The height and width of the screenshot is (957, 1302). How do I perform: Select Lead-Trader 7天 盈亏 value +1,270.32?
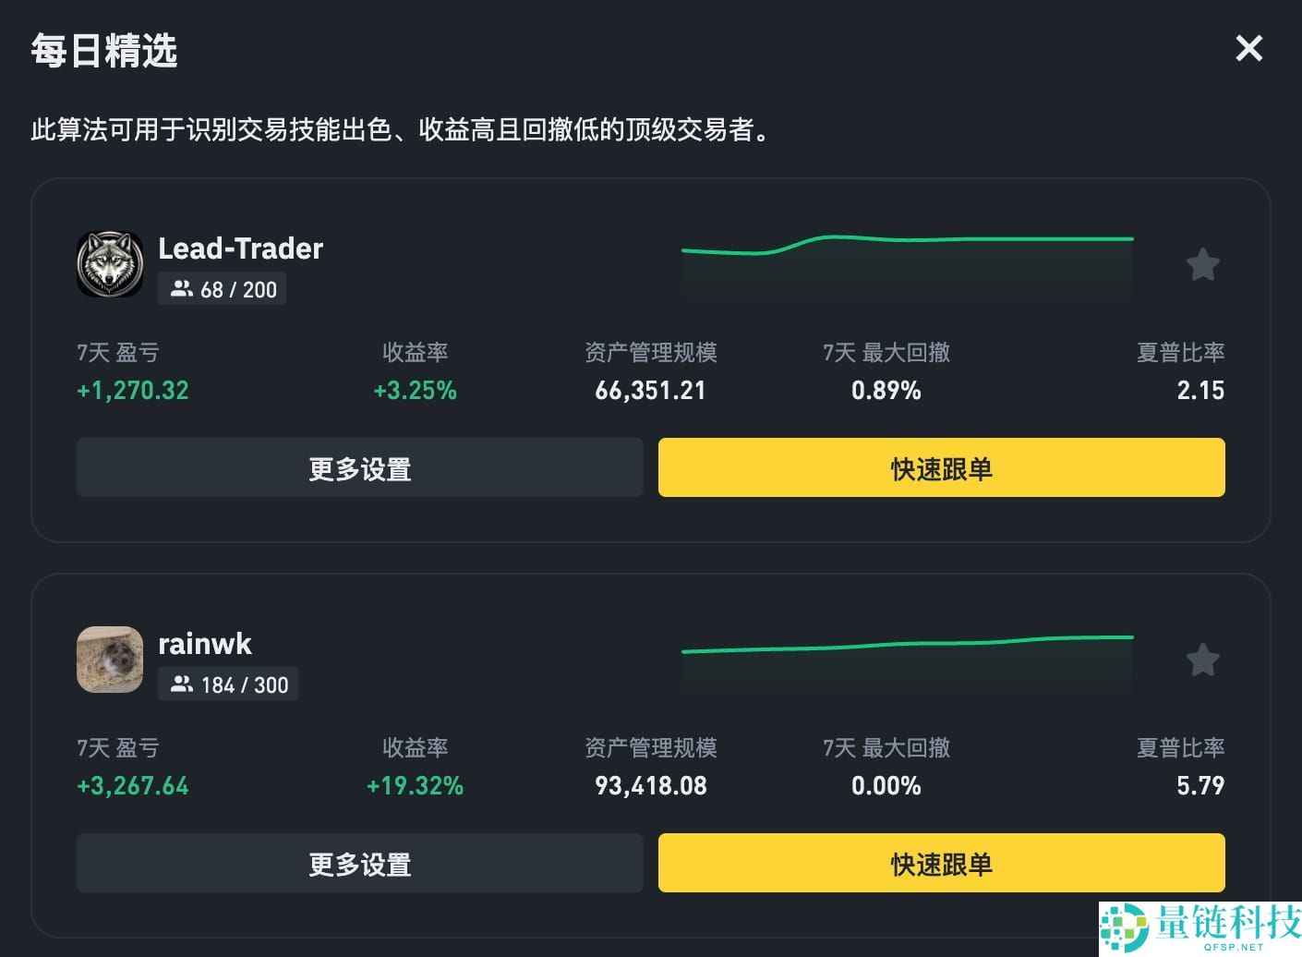tap(133, 391)
